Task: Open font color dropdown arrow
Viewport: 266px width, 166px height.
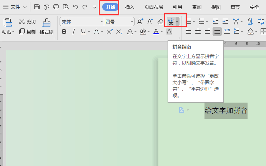Action: click(x=162, y=32)
